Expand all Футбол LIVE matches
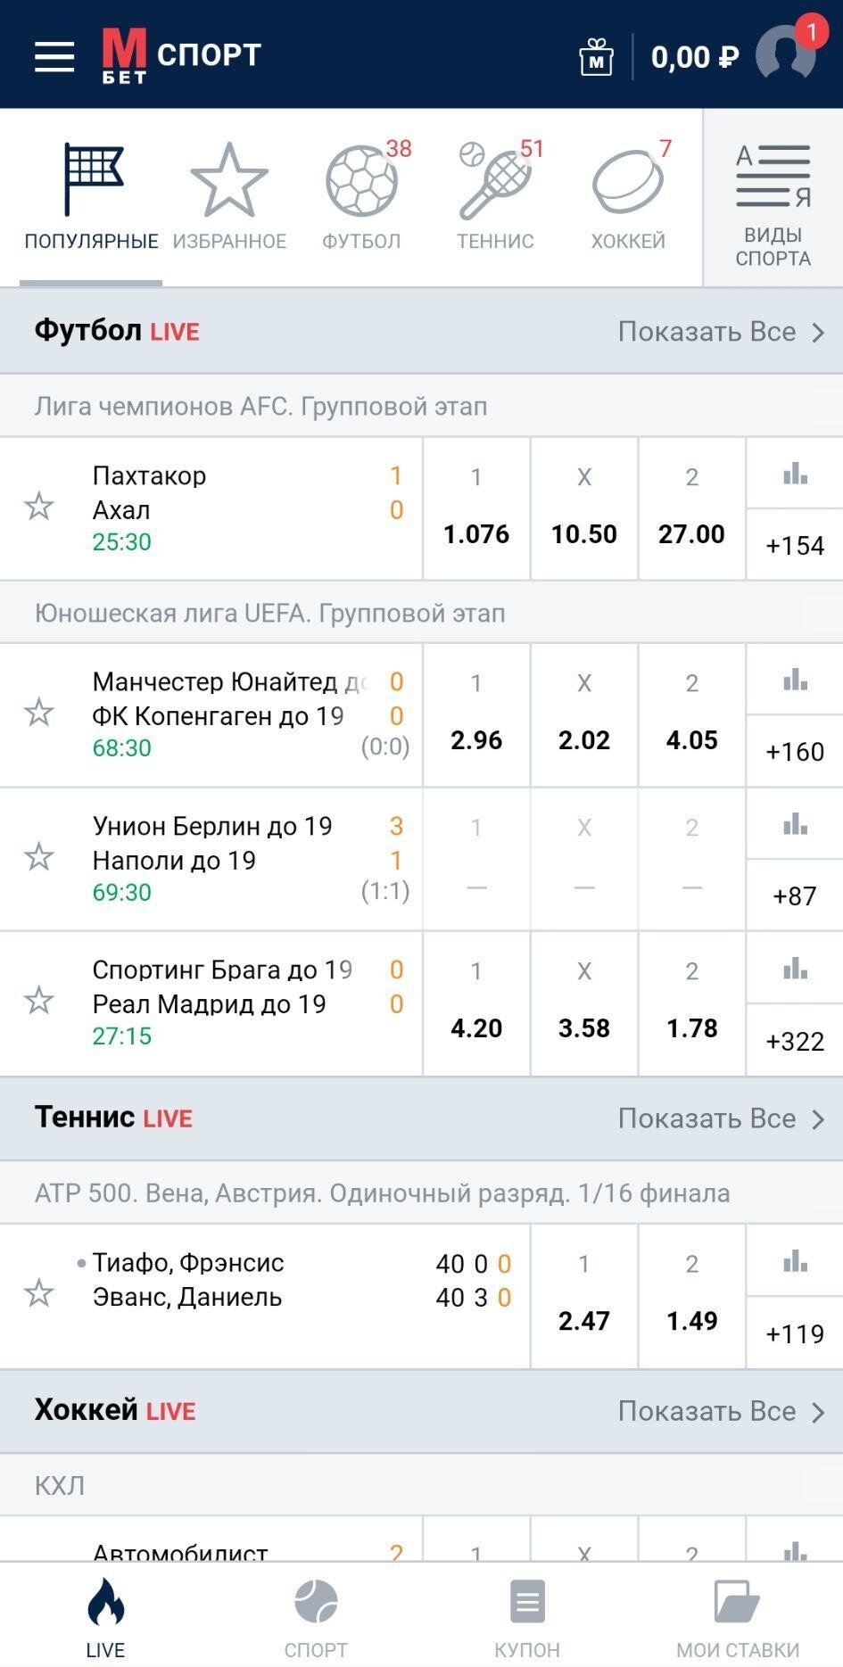 click(x=721, y=332)
